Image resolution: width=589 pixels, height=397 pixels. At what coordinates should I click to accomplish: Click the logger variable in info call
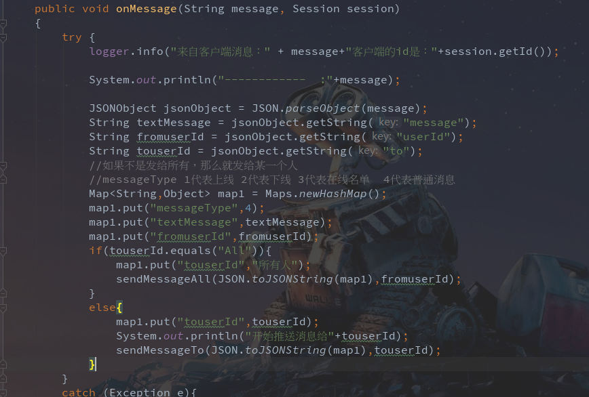[x=109, y=51]
